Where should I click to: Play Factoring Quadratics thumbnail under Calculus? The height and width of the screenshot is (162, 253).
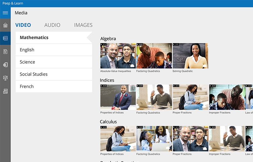click(x=154, y=138)
